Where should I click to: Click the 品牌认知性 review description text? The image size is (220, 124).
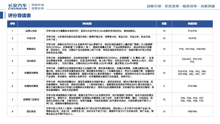[91, 31]
